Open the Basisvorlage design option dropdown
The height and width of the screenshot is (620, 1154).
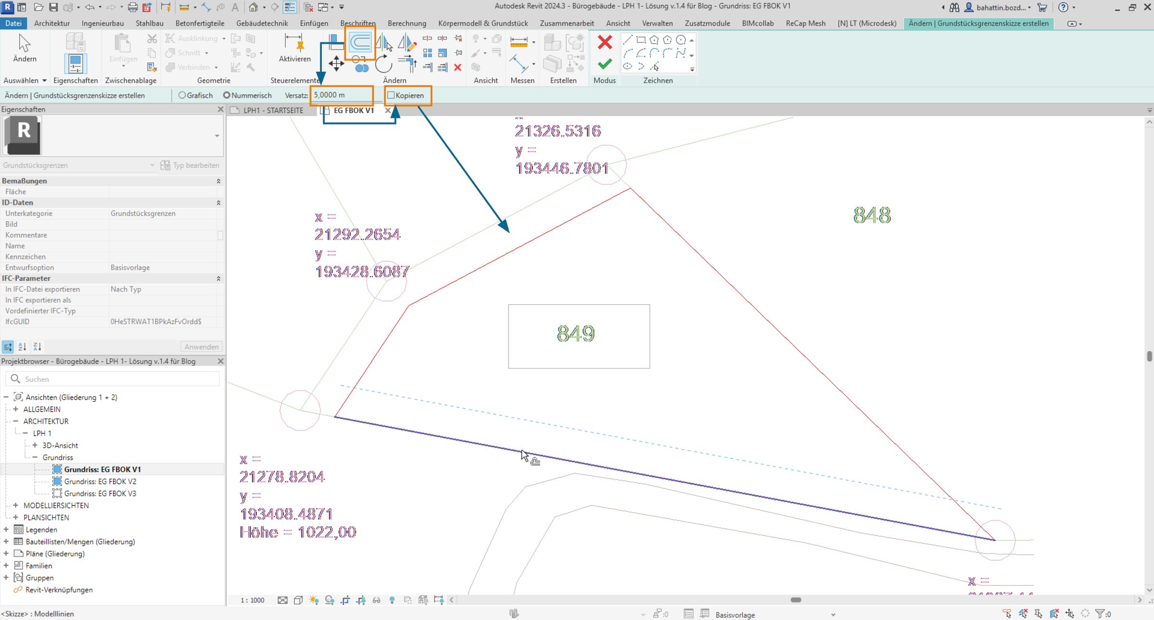pyautogui.click(x=833, y=615)
